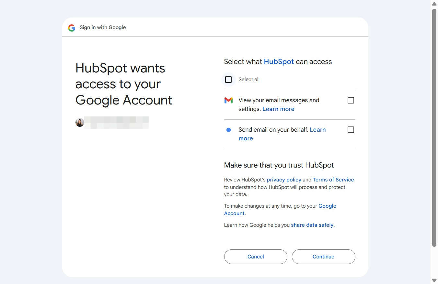This screenshot has width=438, height=284.
Task: Check View your email messages permission
Action: click(351, 100)
